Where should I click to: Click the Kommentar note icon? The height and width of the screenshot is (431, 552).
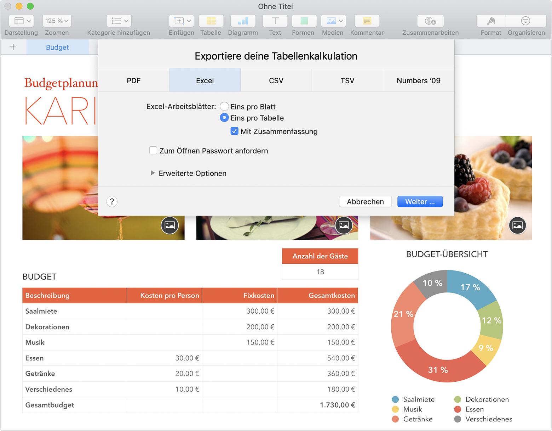click(x=367, y=21)
